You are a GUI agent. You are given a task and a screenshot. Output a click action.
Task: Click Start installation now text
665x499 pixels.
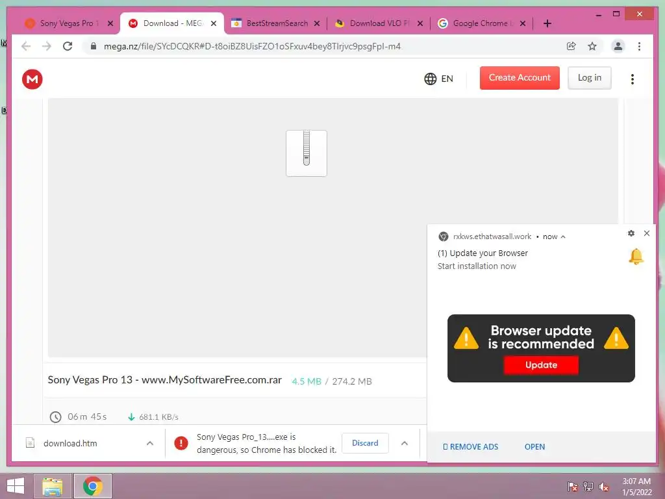[477, 266]
